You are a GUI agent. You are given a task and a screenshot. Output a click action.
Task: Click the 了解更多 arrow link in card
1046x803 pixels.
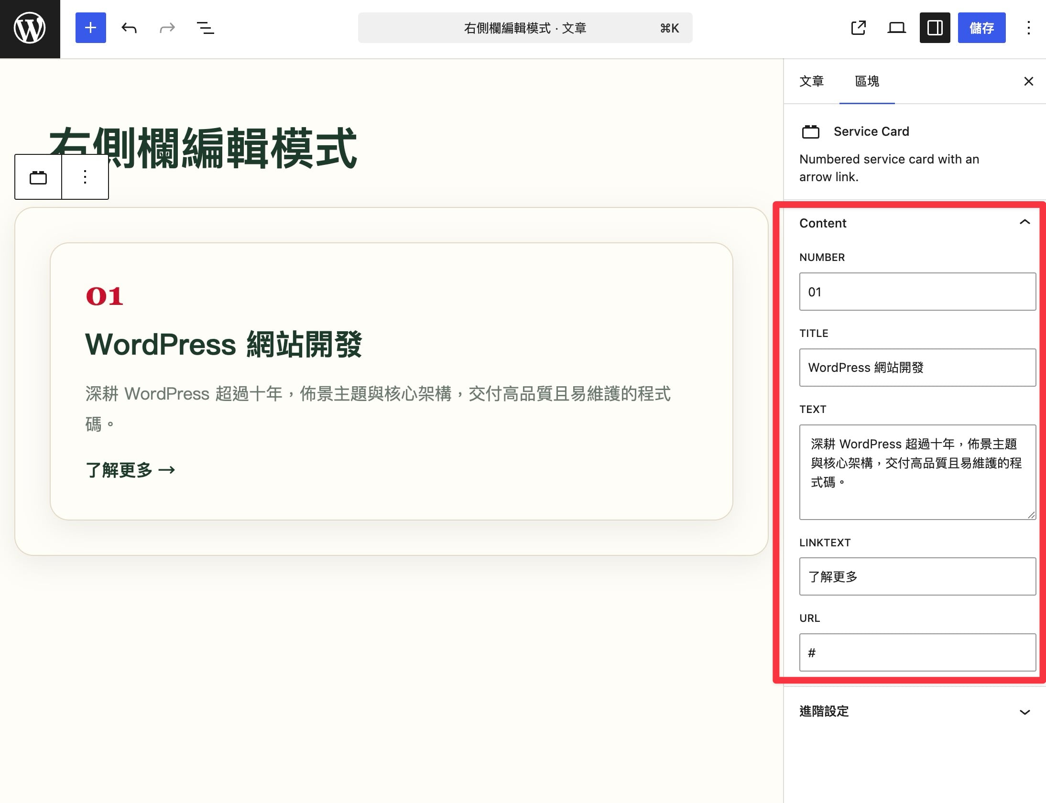pyautogui.click(x=130, y=470)
